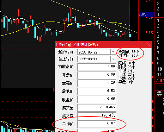Screen dimensions: 164x132
Task: Click the 成交额 field showing 196.4亿
Action: 97,116
